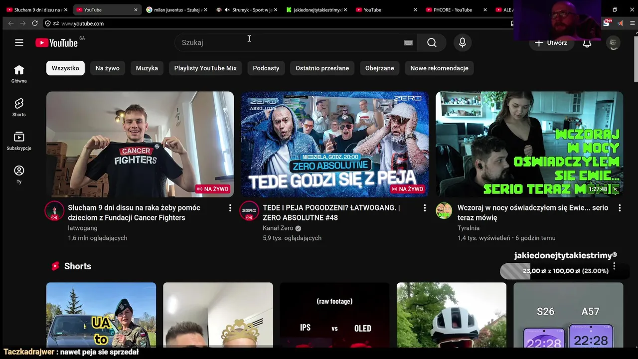The width and height of the screenshot is (638, 359).
Task: Open the IPS vs OLED Shorts thumbnail
Action: coord(334,315)
